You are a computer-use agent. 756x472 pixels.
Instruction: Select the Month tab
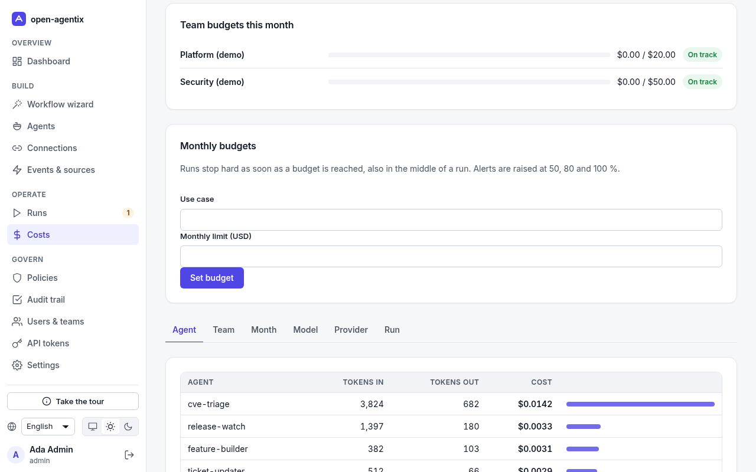pos(264,330)
